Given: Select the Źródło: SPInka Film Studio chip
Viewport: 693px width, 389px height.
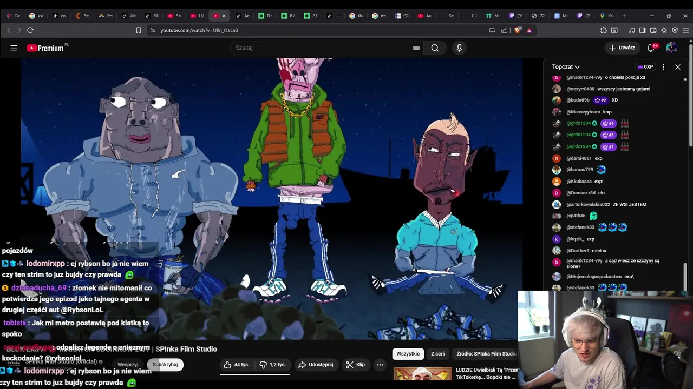Looking at the screenshot, I should click(x=486, y=354).
